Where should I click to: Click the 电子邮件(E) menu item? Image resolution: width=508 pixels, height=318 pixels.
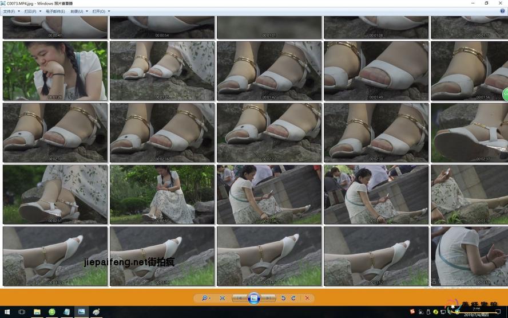point(55,11)
